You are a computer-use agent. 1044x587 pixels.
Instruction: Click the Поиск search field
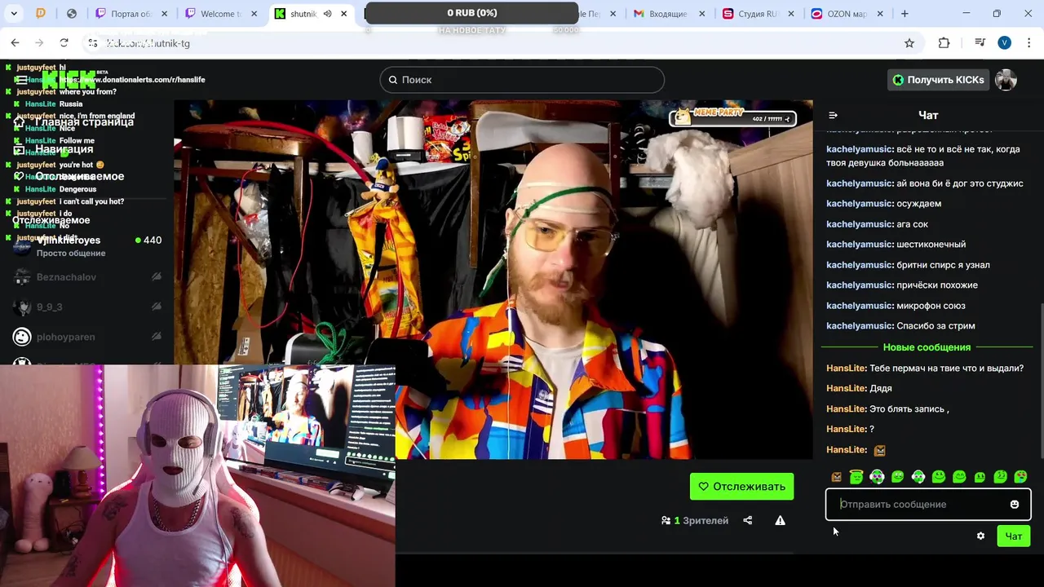click(x=522, y=80)
